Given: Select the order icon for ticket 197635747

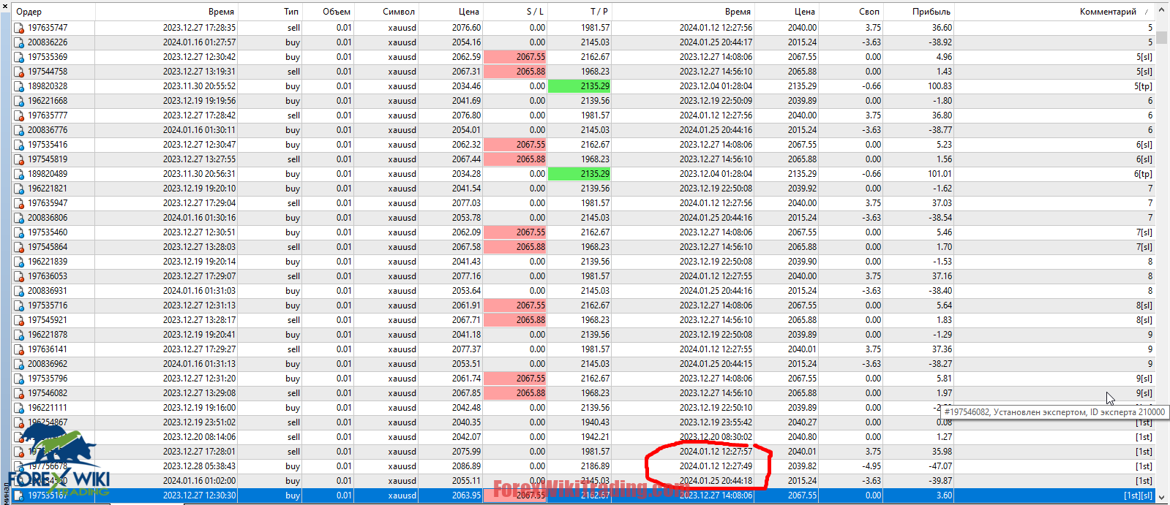Looking at the screenshot, I should point(19,28).
